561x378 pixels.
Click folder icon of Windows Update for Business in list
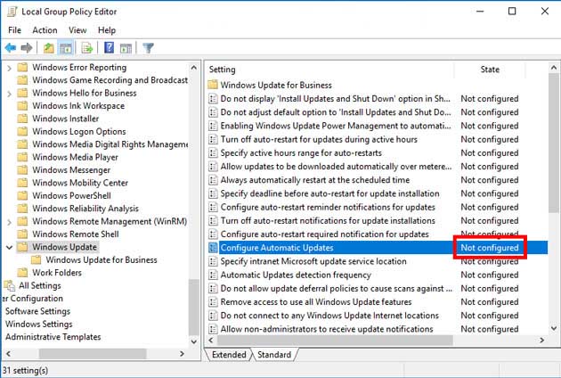pos(213,85)
